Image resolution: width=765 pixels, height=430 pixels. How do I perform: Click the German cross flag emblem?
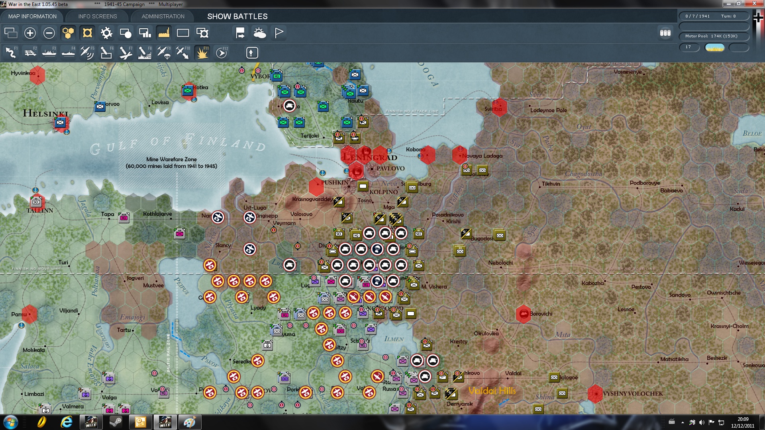[758, 18]
